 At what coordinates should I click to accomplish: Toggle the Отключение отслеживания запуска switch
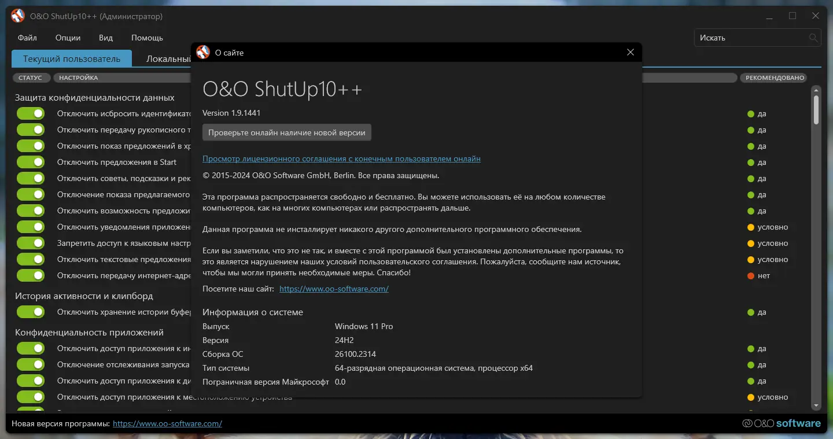pos(31,364)
